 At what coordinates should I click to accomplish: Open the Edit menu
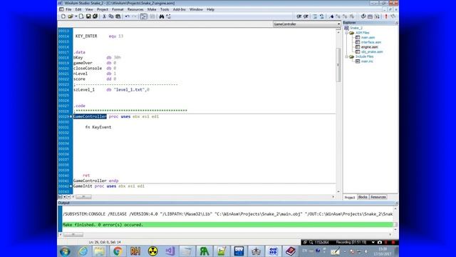[78, 9]
